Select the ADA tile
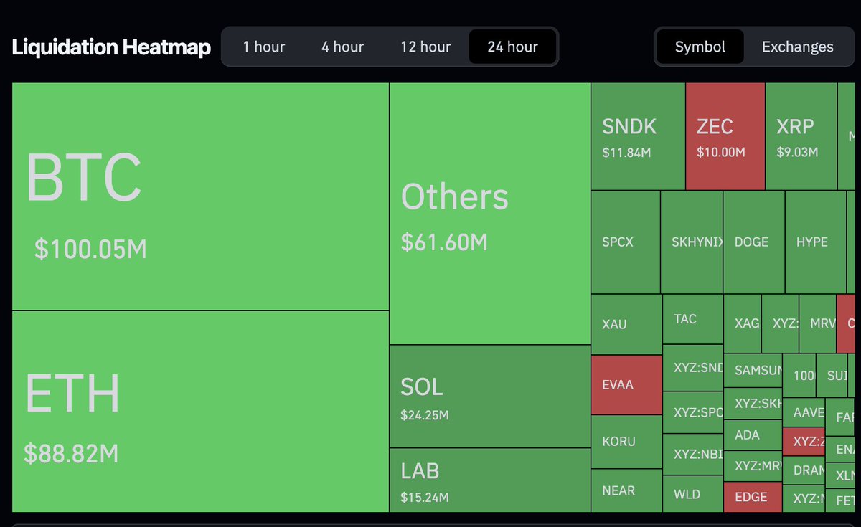The height and width of the screenshot is (527, 861). click(753, 435)
